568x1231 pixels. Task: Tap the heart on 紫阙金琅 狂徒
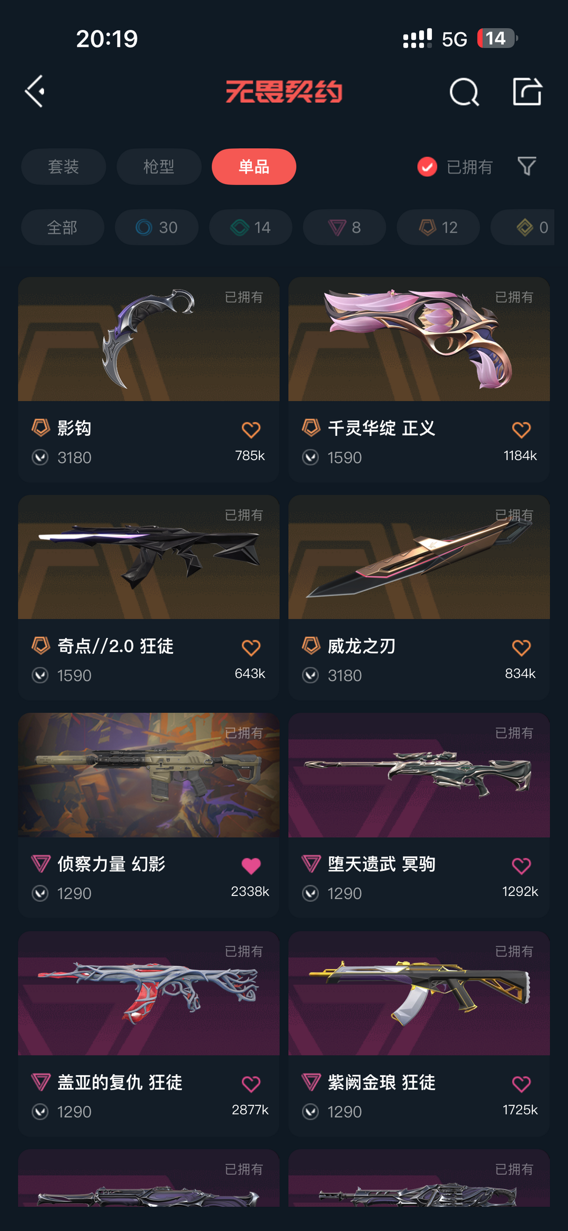pyautogui.click(x=521, y=1084)
